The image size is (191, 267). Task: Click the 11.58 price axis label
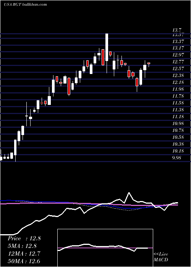tap(178, 103)
